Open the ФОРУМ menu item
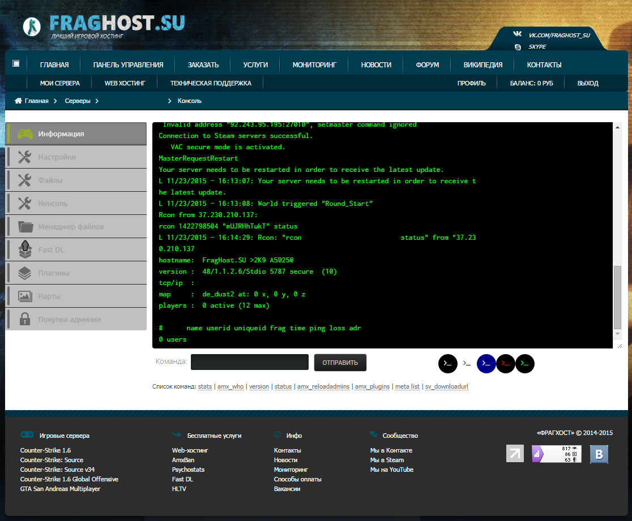 click(x=427, y=65)
